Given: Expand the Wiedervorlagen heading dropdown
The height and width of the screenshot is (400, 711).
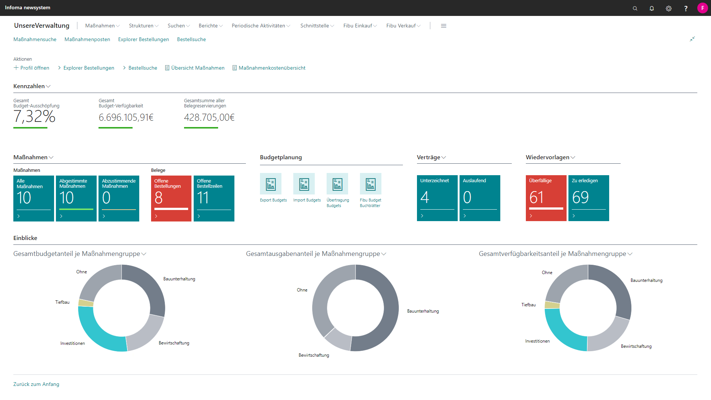Looking at the screenshot, I should pos(573,157).
